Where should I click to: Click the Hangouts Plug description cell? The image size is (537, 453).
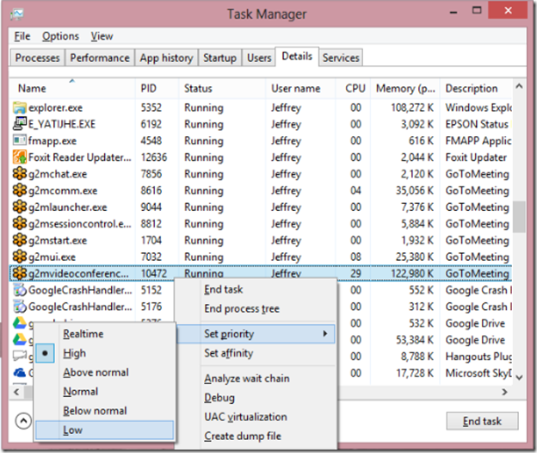478,357
